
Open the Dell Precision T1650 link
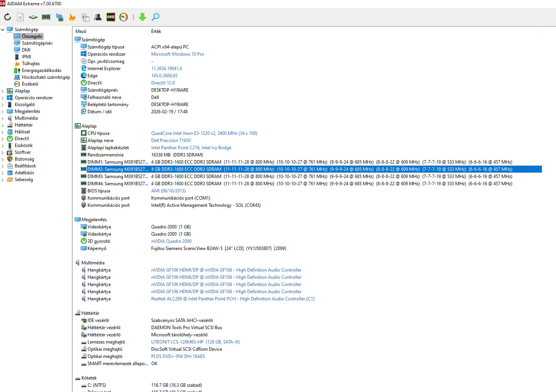(171, 141)
